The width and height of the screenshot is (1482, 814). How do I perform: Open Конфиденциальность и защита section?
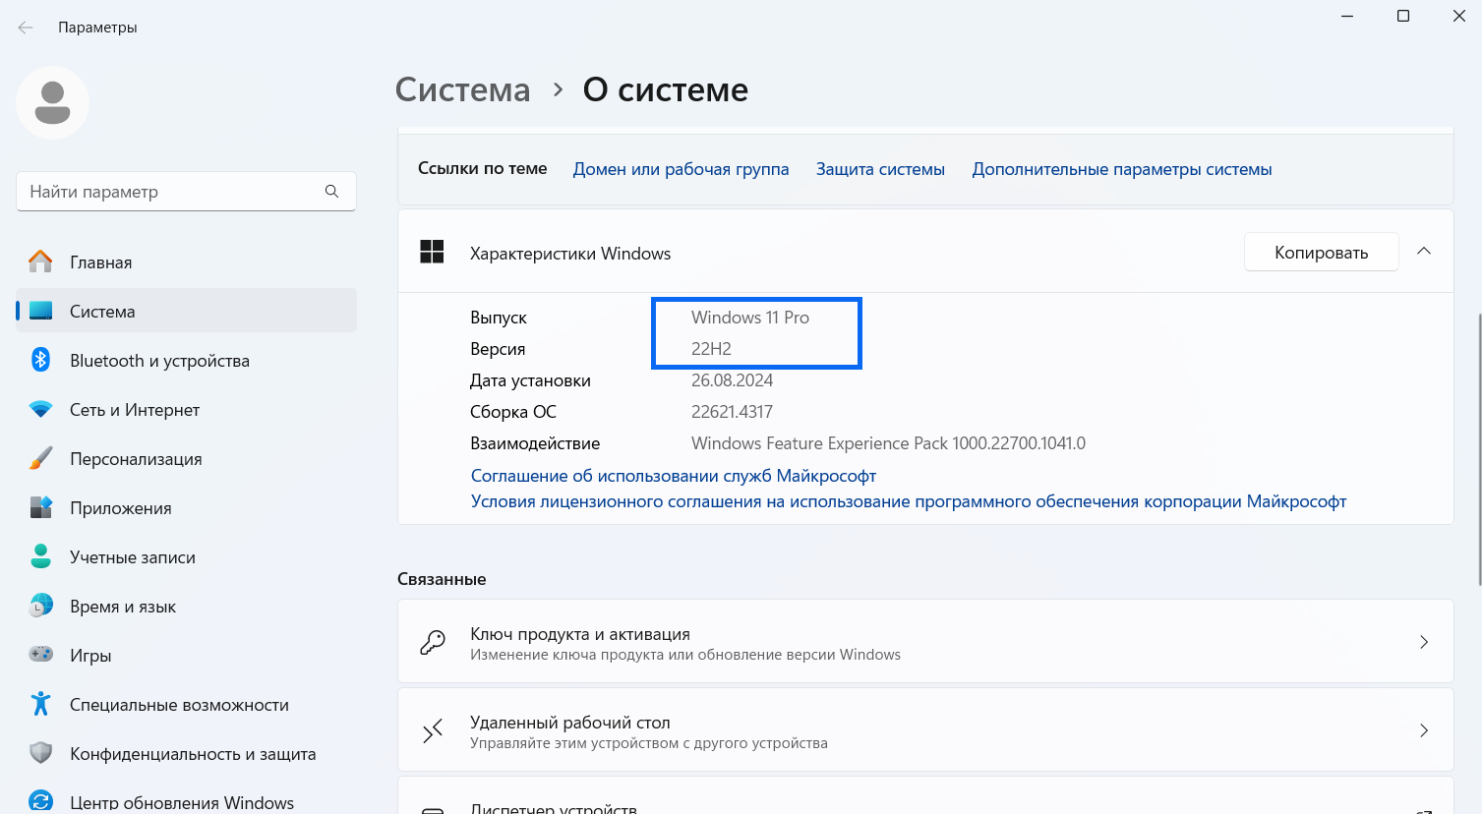click(193, 753)
